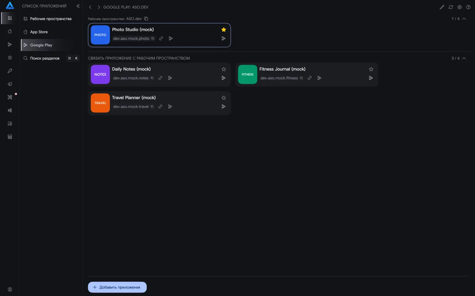Open Fitness Journal (mock) title

click(x=282, y=69)
